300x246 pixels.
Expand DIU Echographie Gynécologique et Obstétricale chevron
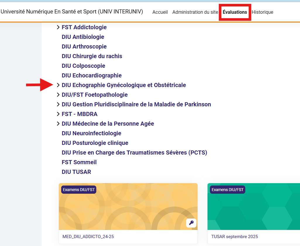point(58,85)
